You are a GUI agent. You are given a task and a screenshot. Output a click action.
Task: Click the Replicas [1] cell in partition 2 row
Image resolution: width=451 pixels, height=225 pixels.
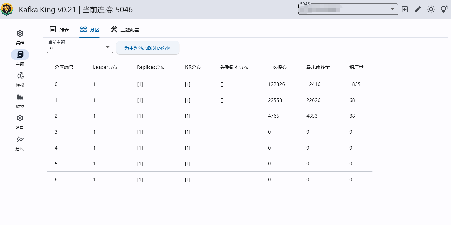click(140, 116)
